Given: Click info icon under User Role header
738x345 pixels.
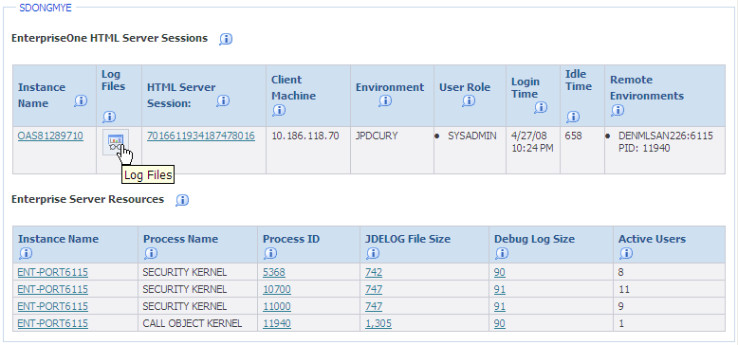Looking at the screenshot, I should tap(469, 101).
